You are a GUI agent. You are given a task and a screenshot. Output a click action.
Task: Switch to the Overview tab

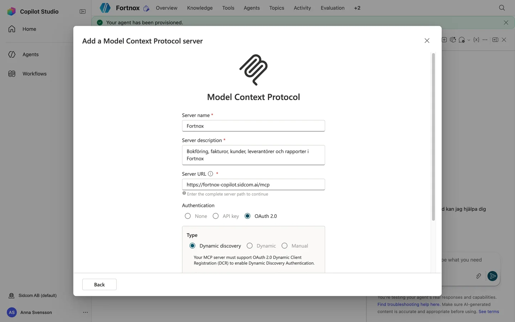tap(167, 8)
